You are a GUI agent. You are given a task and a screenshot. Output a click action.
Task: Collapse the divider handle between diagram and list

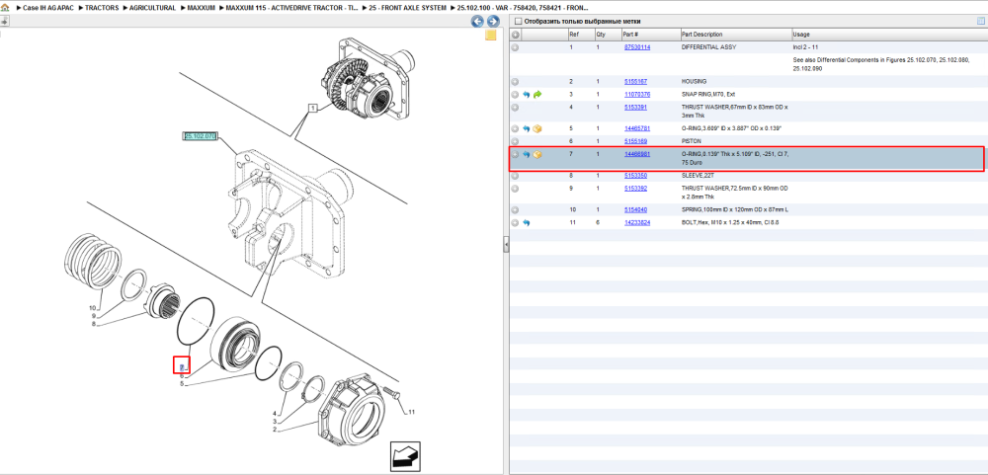(x=505, y=245)
